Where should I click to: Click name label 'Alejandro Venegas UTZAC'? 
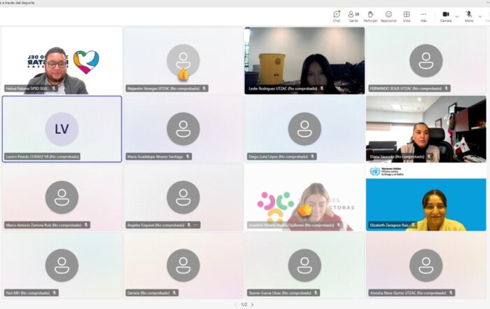163,88
